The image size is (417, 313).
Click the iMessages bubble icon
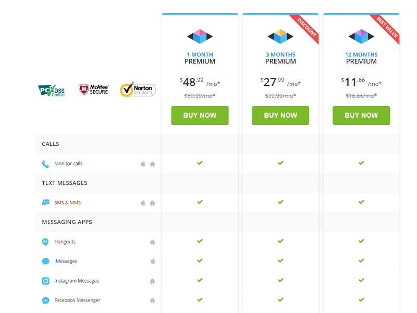click(x=45, y=261)
